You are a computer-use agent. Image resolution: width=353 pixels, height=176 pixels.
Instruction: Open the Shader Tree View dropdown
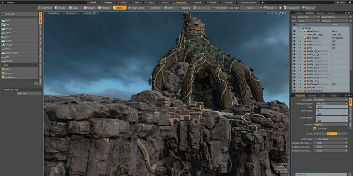click(x=308, y=17)
